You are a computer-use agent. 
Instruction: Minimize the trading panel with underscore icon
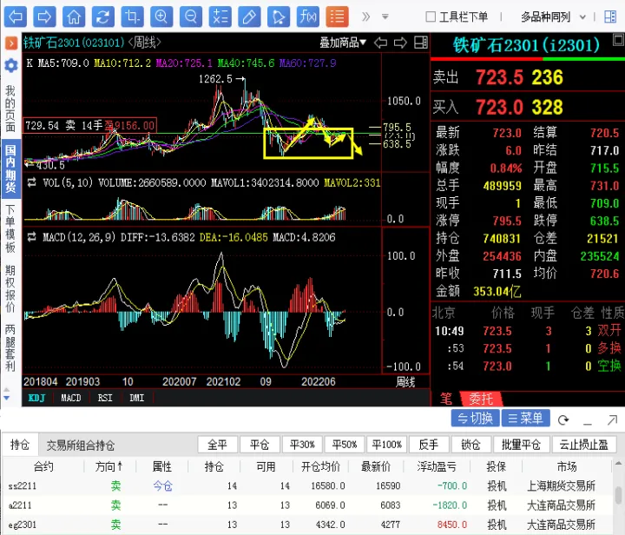[587, 422]
